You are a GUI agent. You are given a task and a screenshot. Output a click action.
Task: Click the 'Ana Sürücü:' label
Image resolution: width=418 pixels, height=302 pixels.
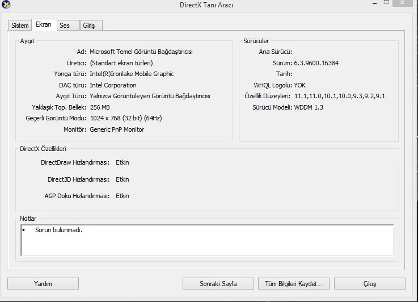click(x=276, y=52)
